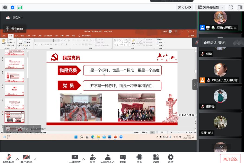Image resolution: width=244 pixels, height=163 pixels.
Task: Open the 设置 meeting settings icon
Action: point(170,158)
